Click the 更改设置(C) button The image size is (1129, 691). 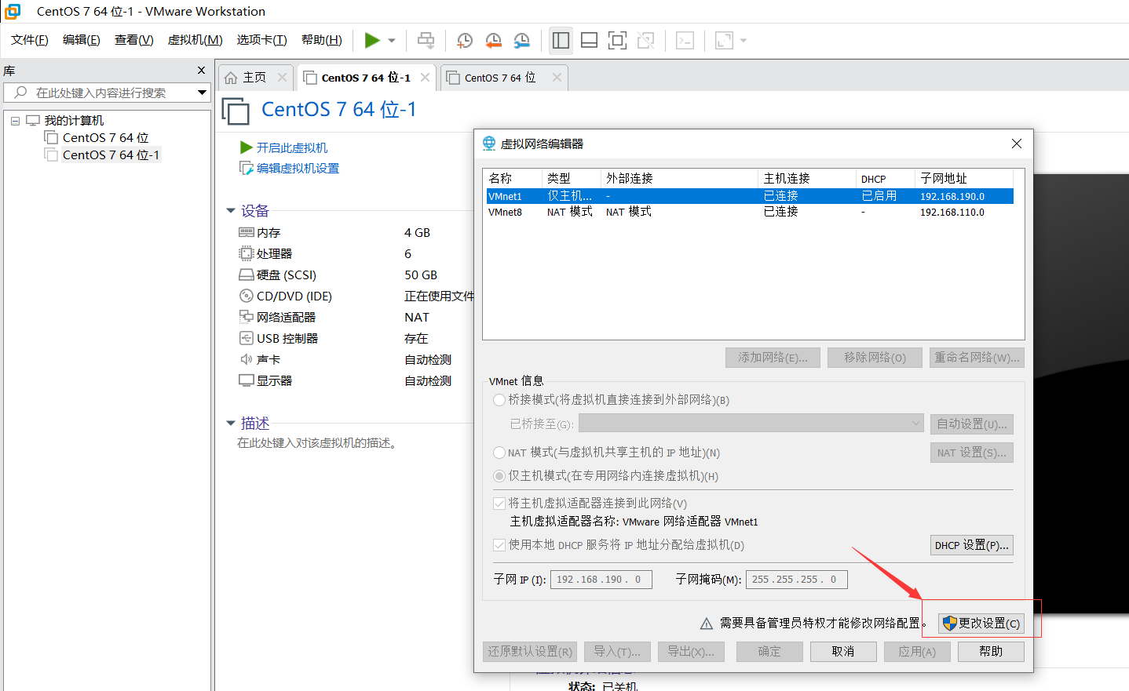pyautogui.click(x=981, y=624)
